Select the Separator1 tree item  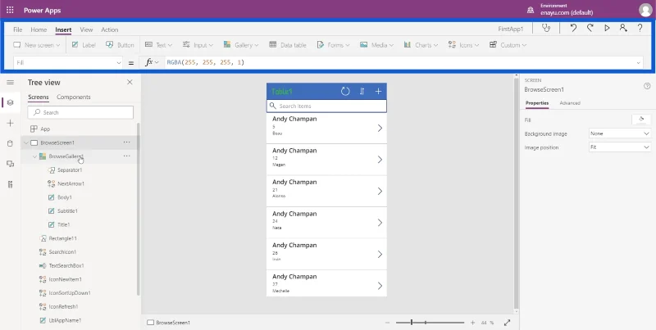pos(70,170)
